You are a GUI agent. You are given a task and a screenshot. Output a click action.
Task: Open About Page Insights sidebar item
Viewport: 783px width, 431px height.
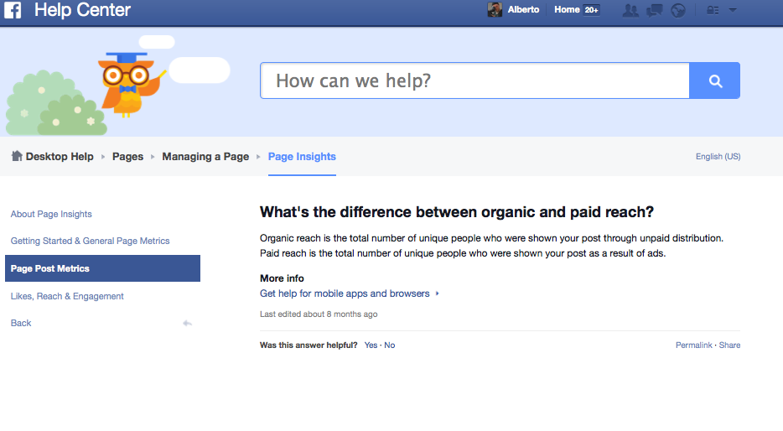tap(51, 214)
